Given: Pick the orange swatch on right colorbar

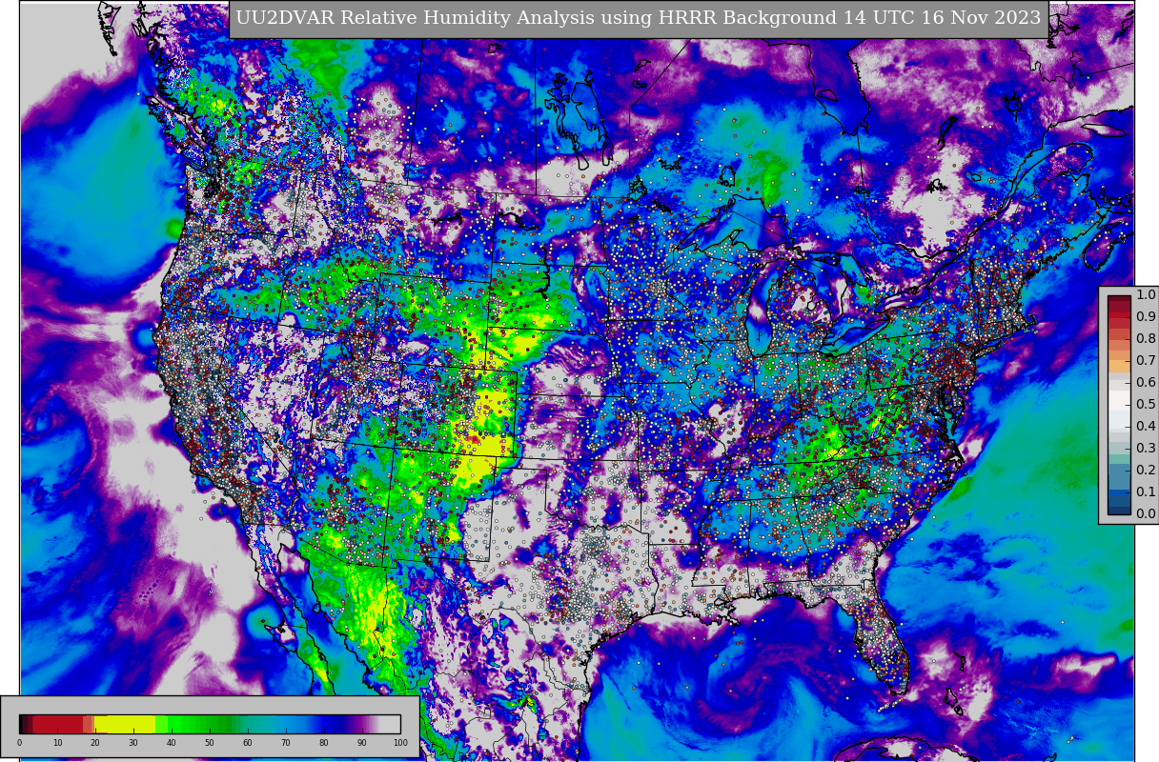Looking at the screenshot, I should point(1119,366).
